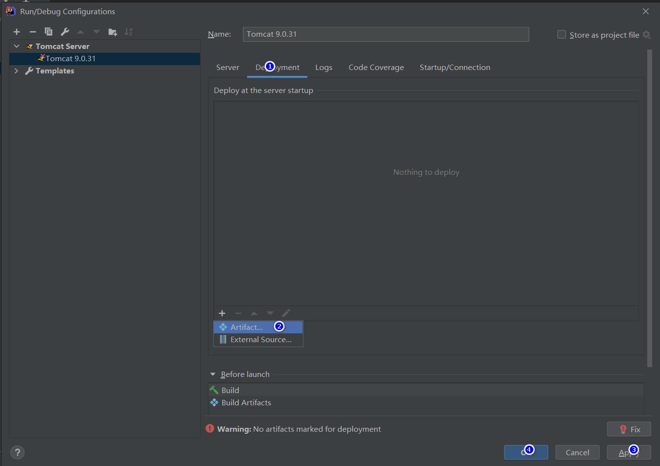The height and width of the screenshot is (466, 660).
Task: Open Store as project file gear settings
Action: coord(647,35)
